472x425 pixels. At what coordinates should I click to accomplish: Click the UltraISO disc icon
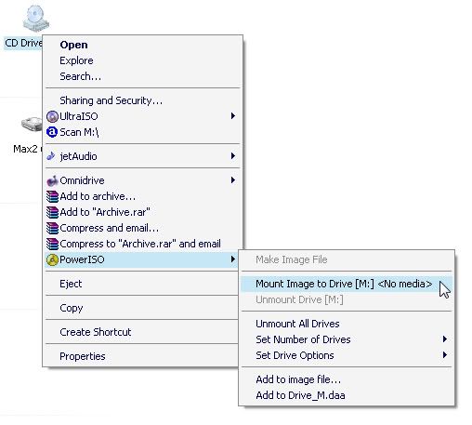pyautogui.click(x=52, y=116)
